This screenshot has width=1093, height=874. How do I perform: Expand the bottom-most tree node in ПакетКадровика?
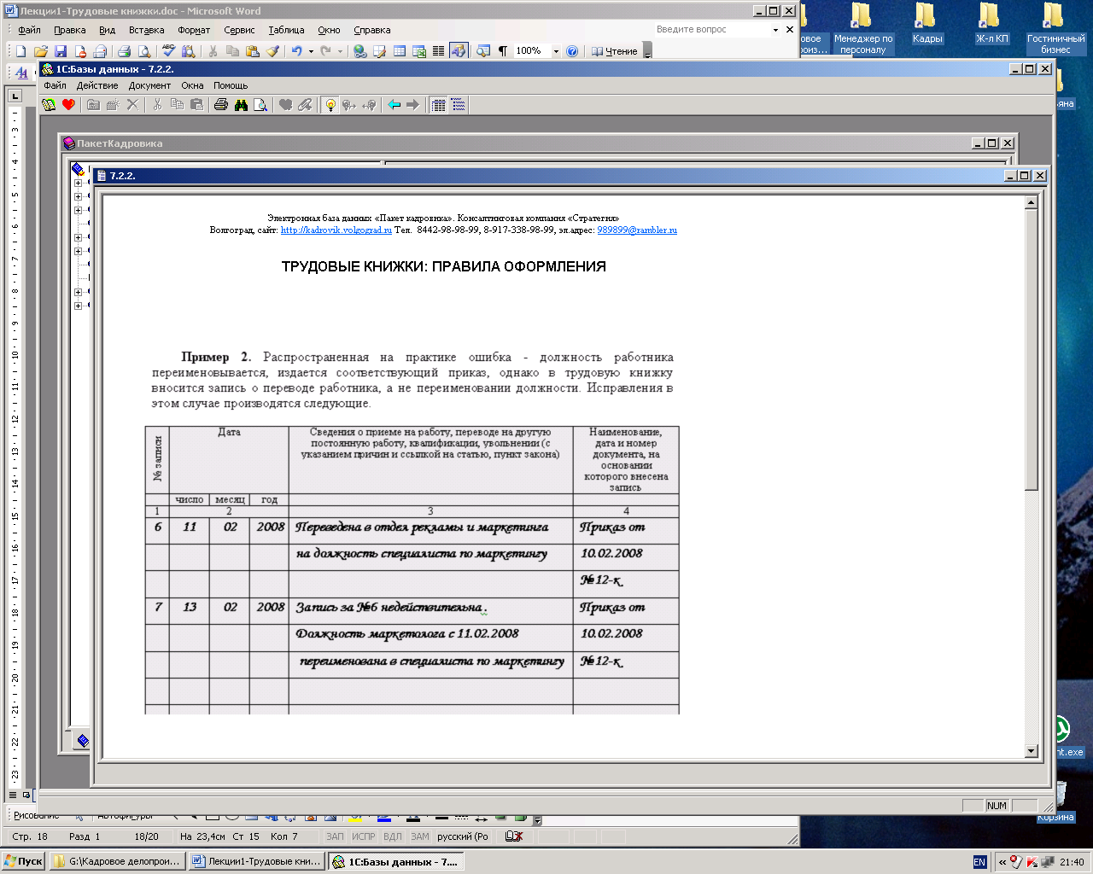point(78,306)
